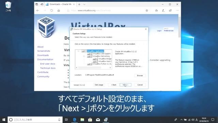Switch to VirtualBox installer taskbar icon
The width and height of the screenshot is (218, 123).
pyautogui.click(x=106, y=120)
